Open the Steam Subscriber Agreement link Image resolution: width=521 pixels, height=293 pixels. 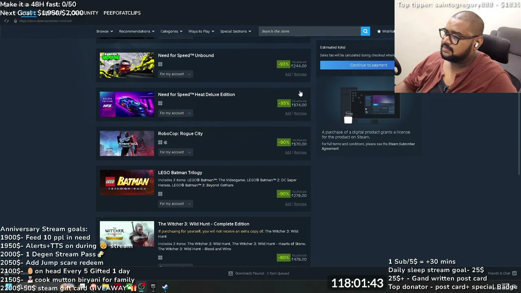coord(368,146)
